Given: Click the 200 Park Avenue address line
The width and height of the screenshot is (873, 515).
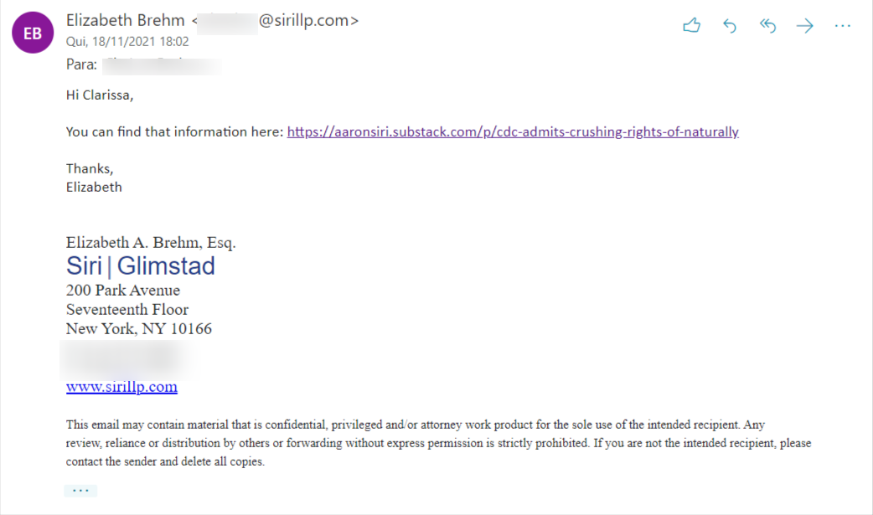Looking at the screenshot, I should point(123,290).
